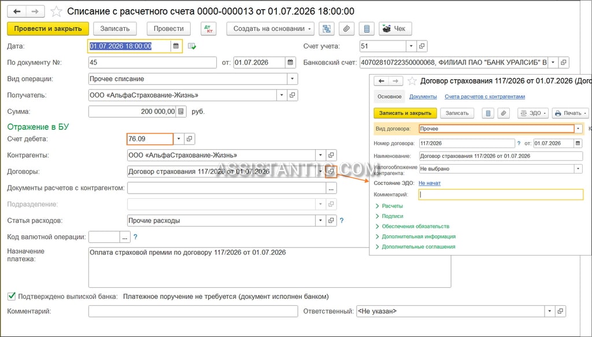
Task: Show the Дт/Кт postings icon
Action: [208, 29]
